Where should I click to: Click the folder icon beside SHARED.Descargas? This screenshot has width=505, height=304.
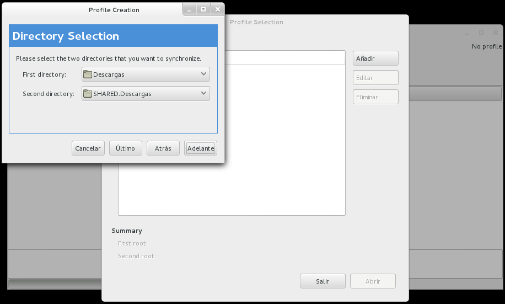click(88, 94)
